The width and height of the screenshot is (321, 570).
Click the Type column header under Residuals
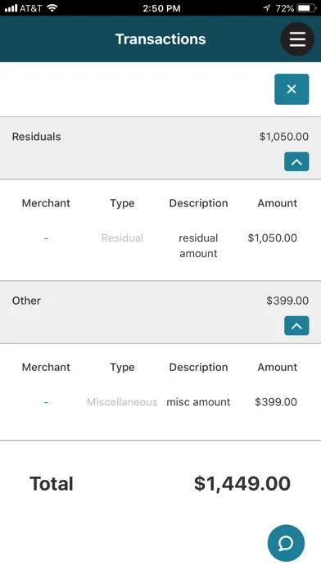point(122,203)
